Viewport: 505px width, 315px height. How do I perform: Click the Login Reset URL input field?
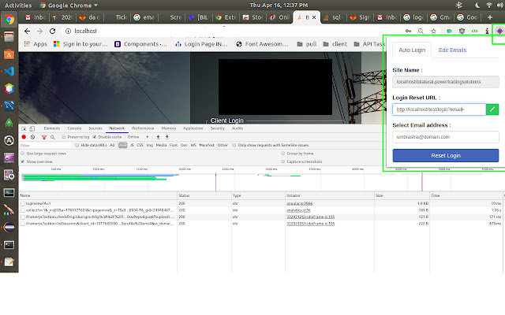438,109
